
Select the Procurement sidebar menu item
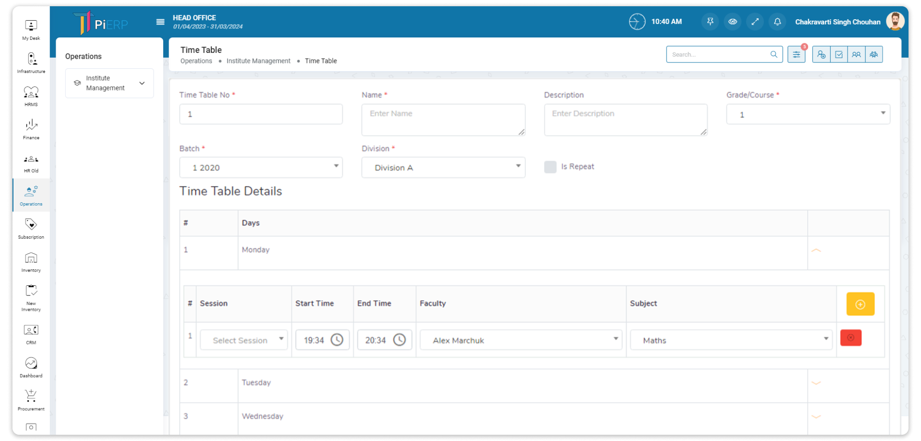coord(31,400)
